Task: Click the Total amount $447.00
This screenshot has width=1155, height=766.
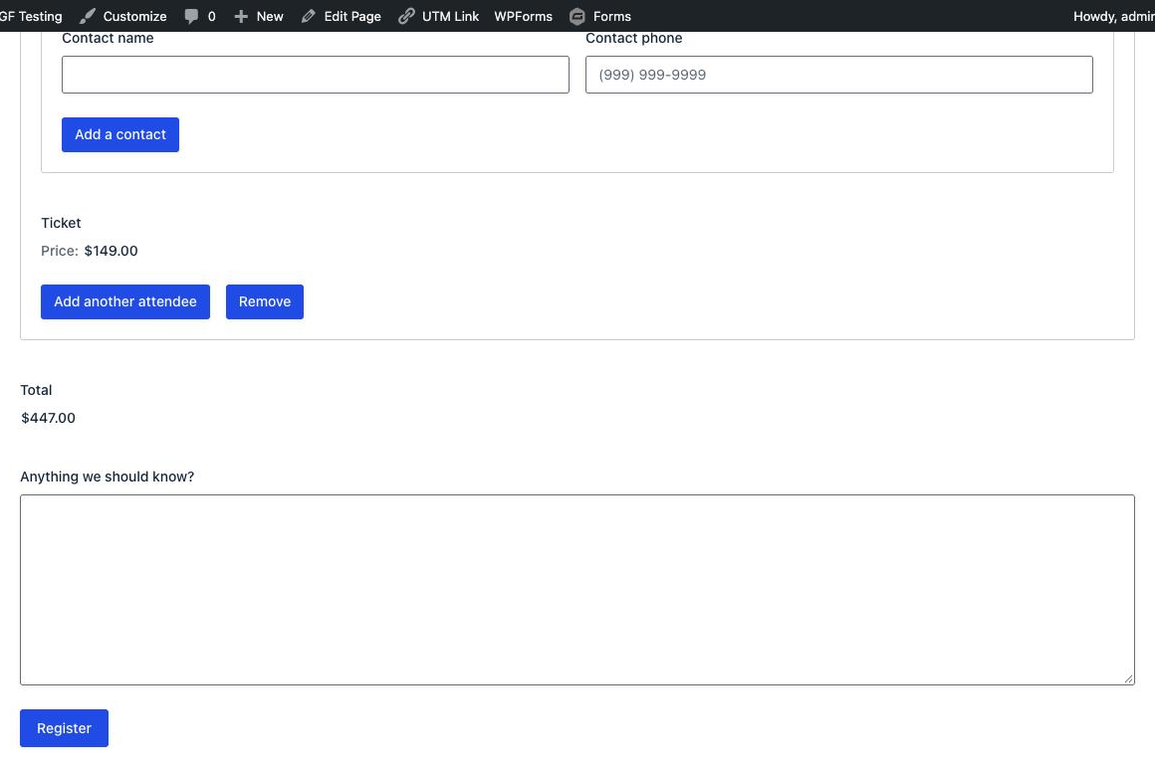Action: click(48, 418)
